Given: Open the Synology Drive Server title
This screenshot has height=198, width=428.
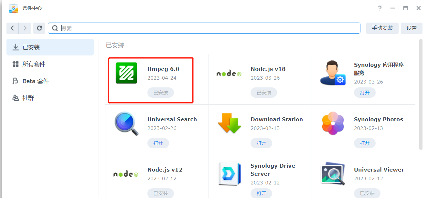Looking at the screenshot, I should click(x=273, y=170).
